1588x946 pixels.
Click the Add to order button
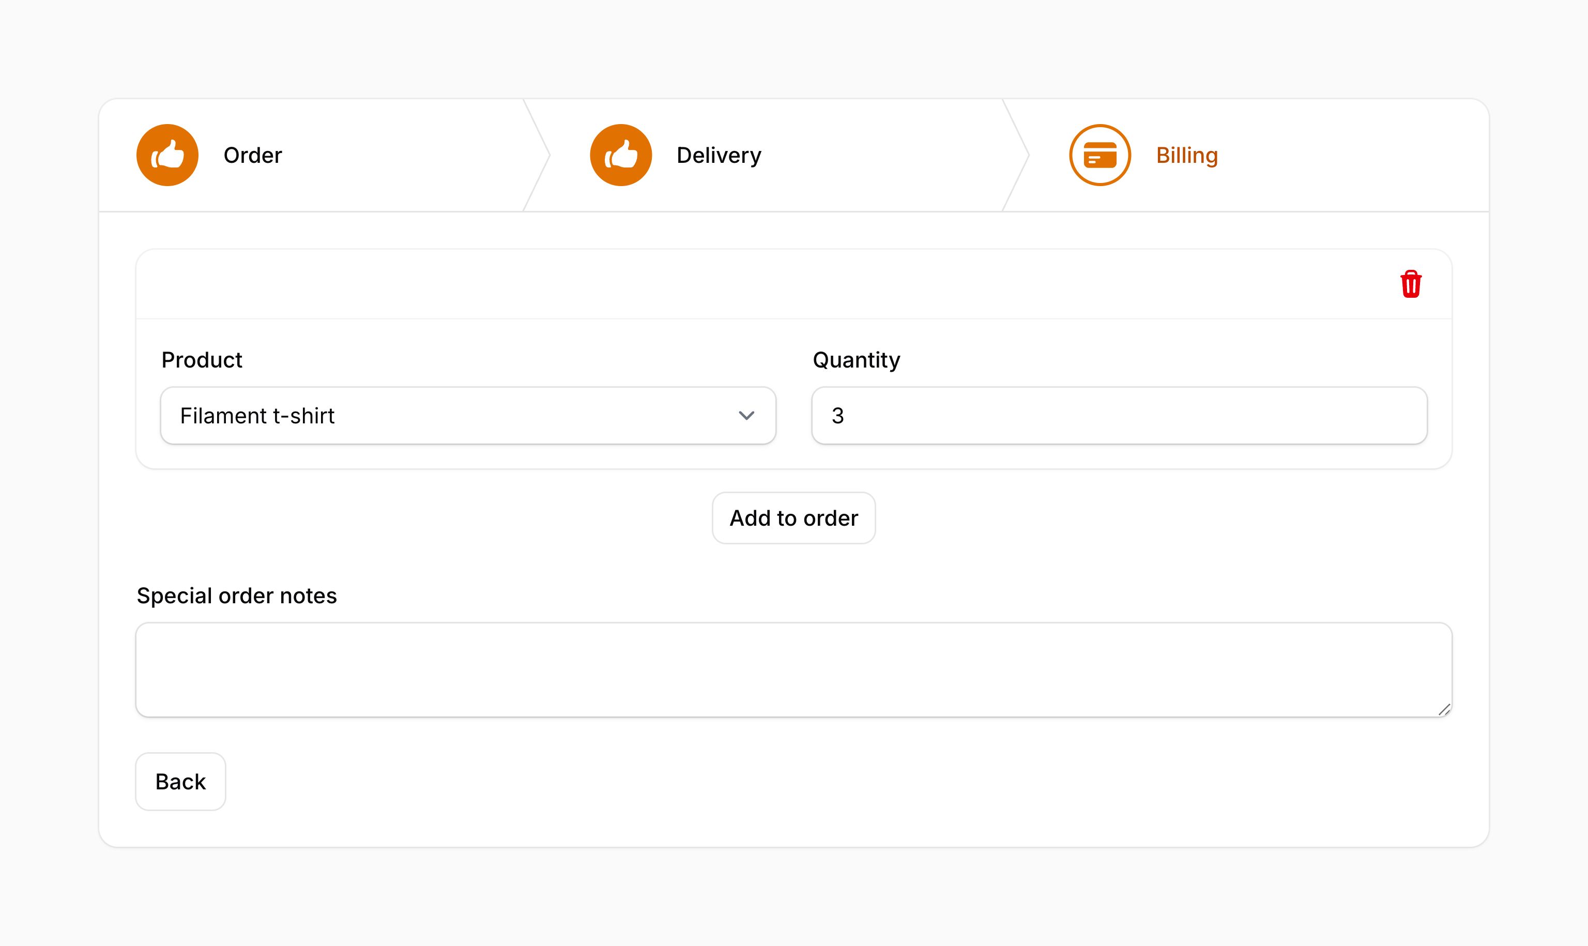[x=793, y=517]
